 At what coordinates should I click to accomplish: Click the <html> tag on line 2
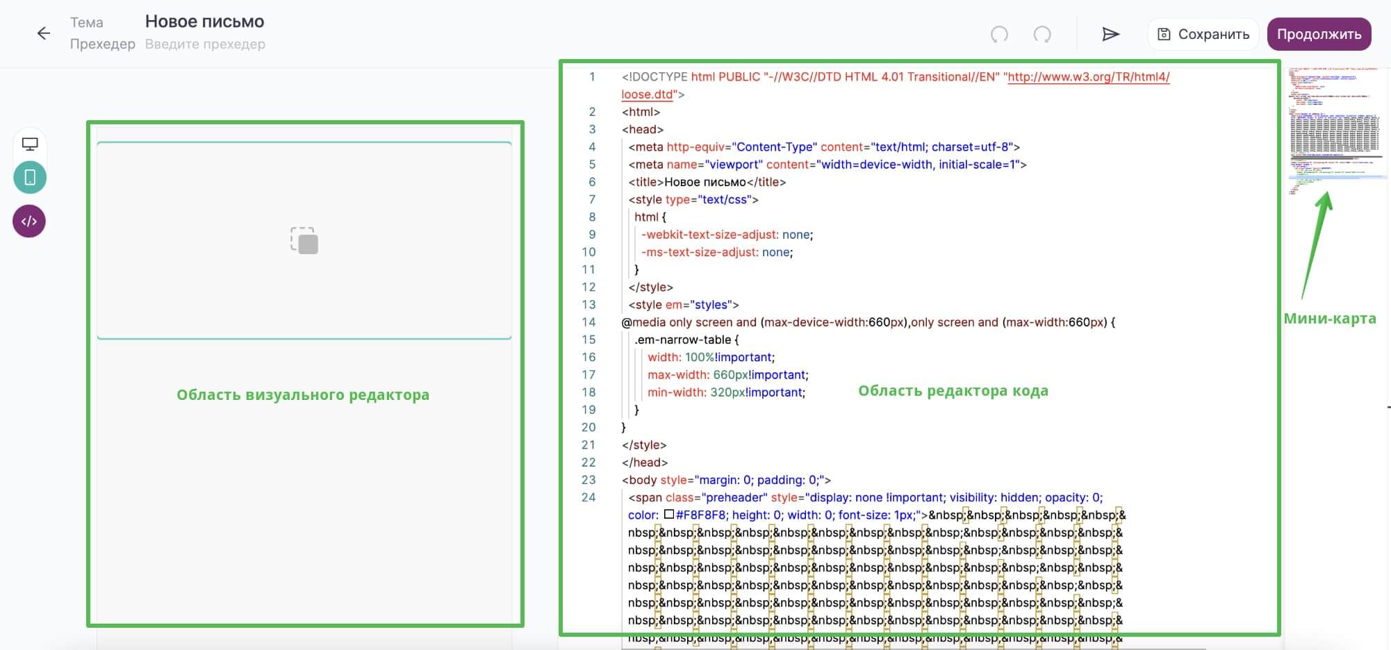(641, 112)
